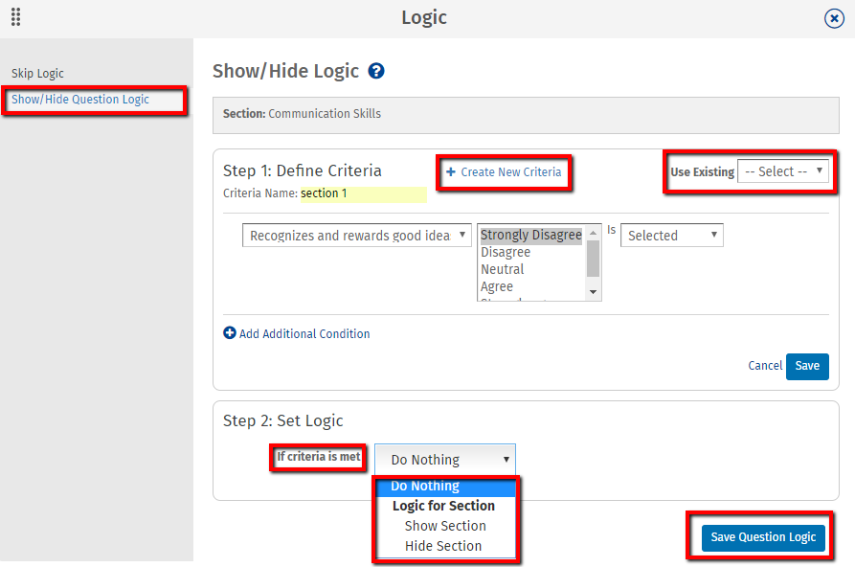Edit the Criteria Name field
This screenshot has height=567, width=855.
[x=363, y=193]
